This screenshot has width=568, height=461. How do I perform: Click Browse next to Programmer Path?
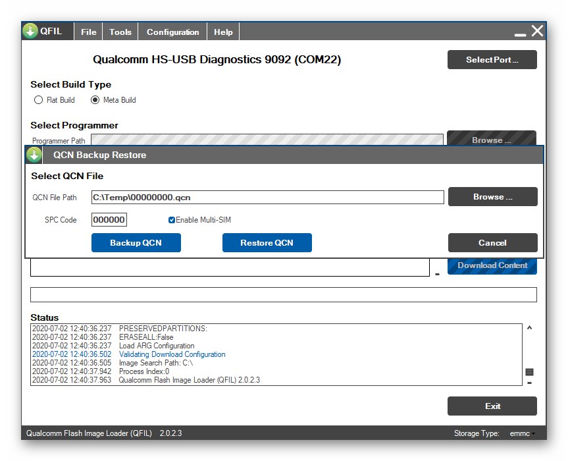(x=492, y=138)
